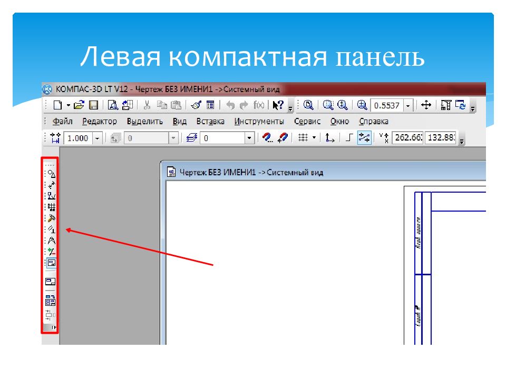
Task: Toggle the highlighted rounding button beside ortho
Action: coord(364,138)
